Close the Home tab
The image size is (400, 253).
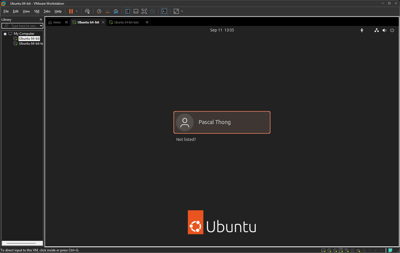tap(66, 22)
